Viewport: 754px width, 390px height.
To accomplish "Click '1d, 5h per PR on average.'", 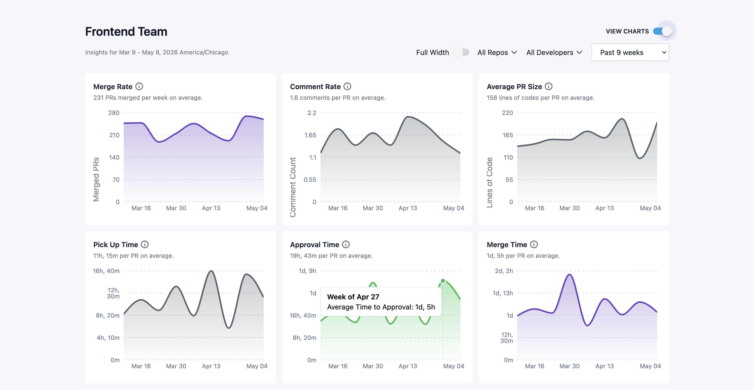I will [x=523, y=256].
